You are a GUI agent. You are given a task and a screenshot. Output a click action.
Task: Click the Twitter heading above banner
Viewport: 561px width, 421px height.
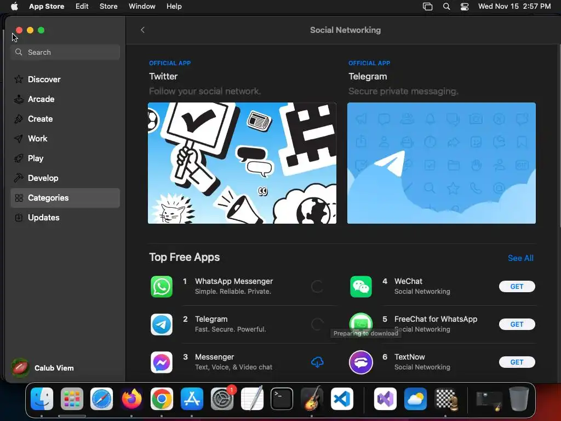163,76
